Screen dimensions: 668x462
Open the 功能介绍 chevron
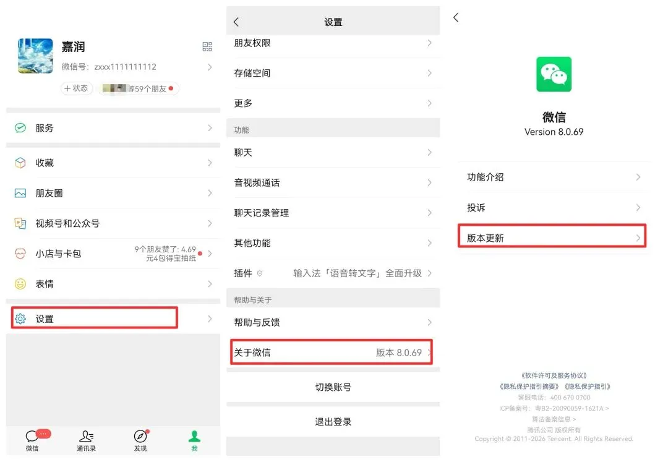click(x=638, y=177)
